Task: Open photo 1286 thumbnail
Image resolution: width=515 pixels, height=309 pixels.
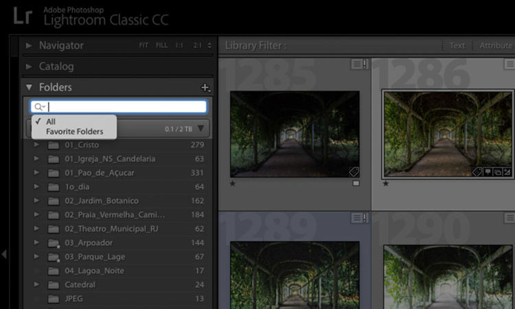Action: (x=447, y=135)
